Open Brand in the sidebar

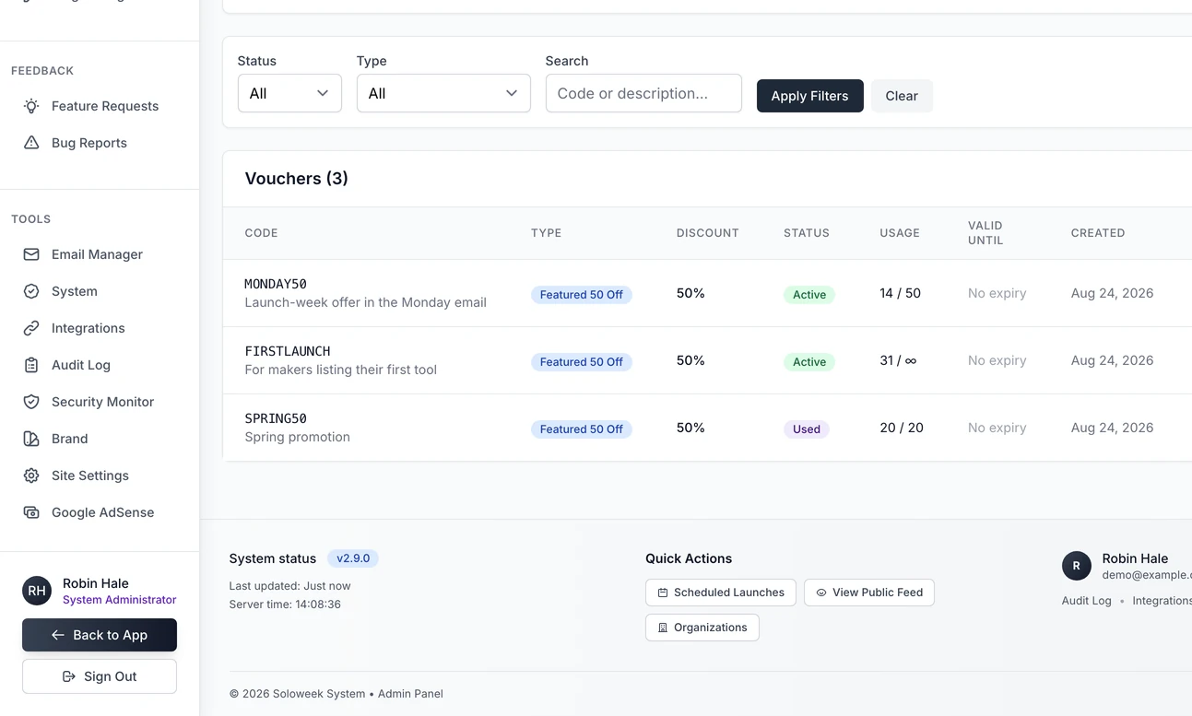[100, 439]
